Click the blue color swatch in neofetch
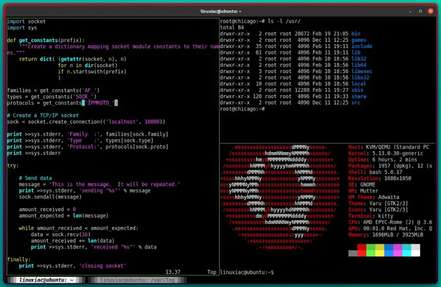Screen dimensions: 441x287 point(388,250)
